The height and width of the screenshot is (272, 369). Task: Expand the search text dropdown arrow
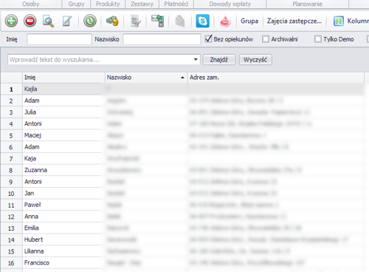[x=196, y=60]
